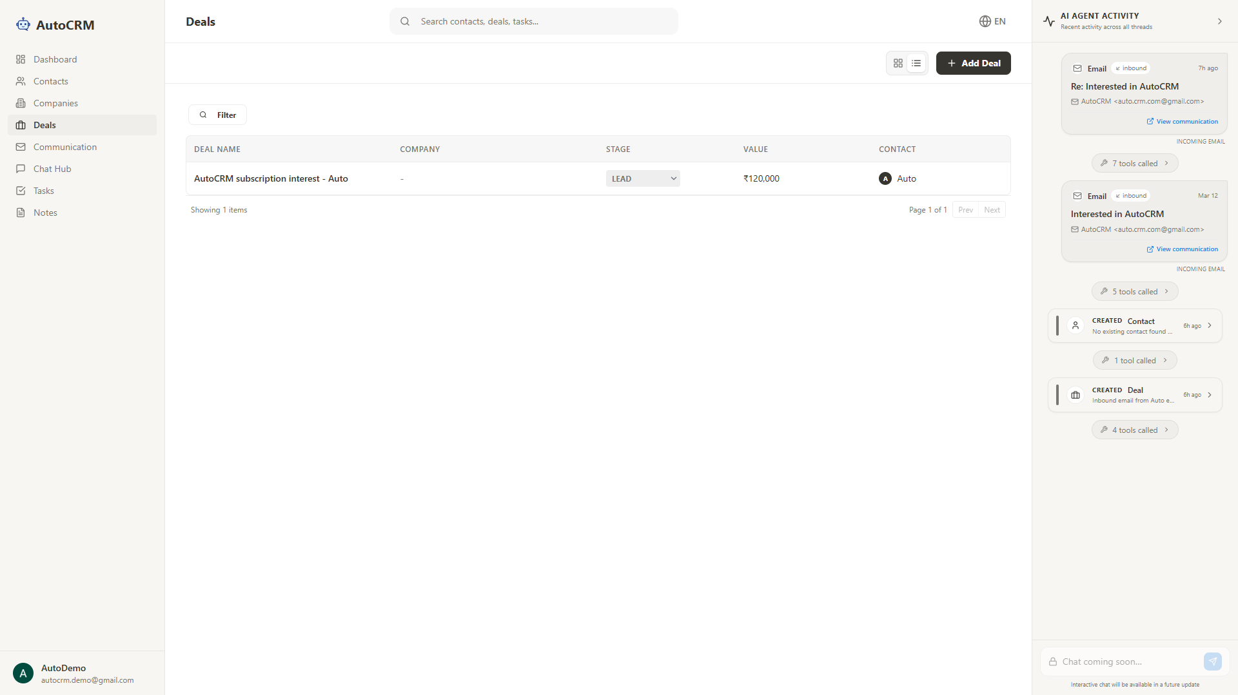Click the Next page button
Image resolution: width=1238 pixels, height=695 pixels.
[x=992, y=210]
